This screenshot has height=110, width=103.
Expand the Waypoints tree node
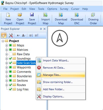click(7, 67)
